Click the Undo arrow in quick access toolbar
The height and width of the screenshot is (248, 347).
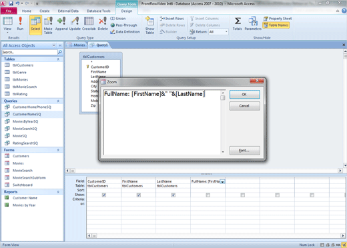click(x=17, y=3)
